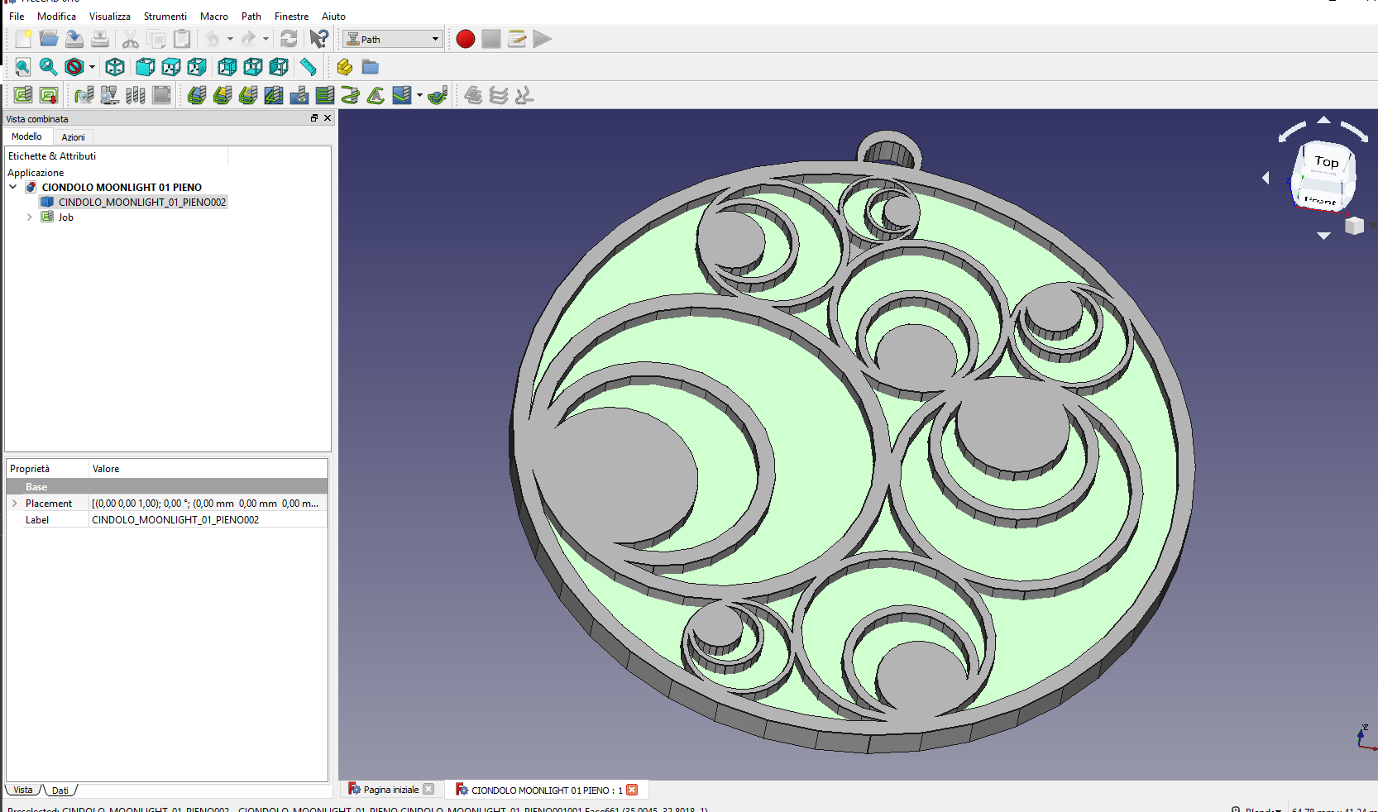
Task: Expand the Placement property row
Action: pyautogui.click(x=14, y=503)
